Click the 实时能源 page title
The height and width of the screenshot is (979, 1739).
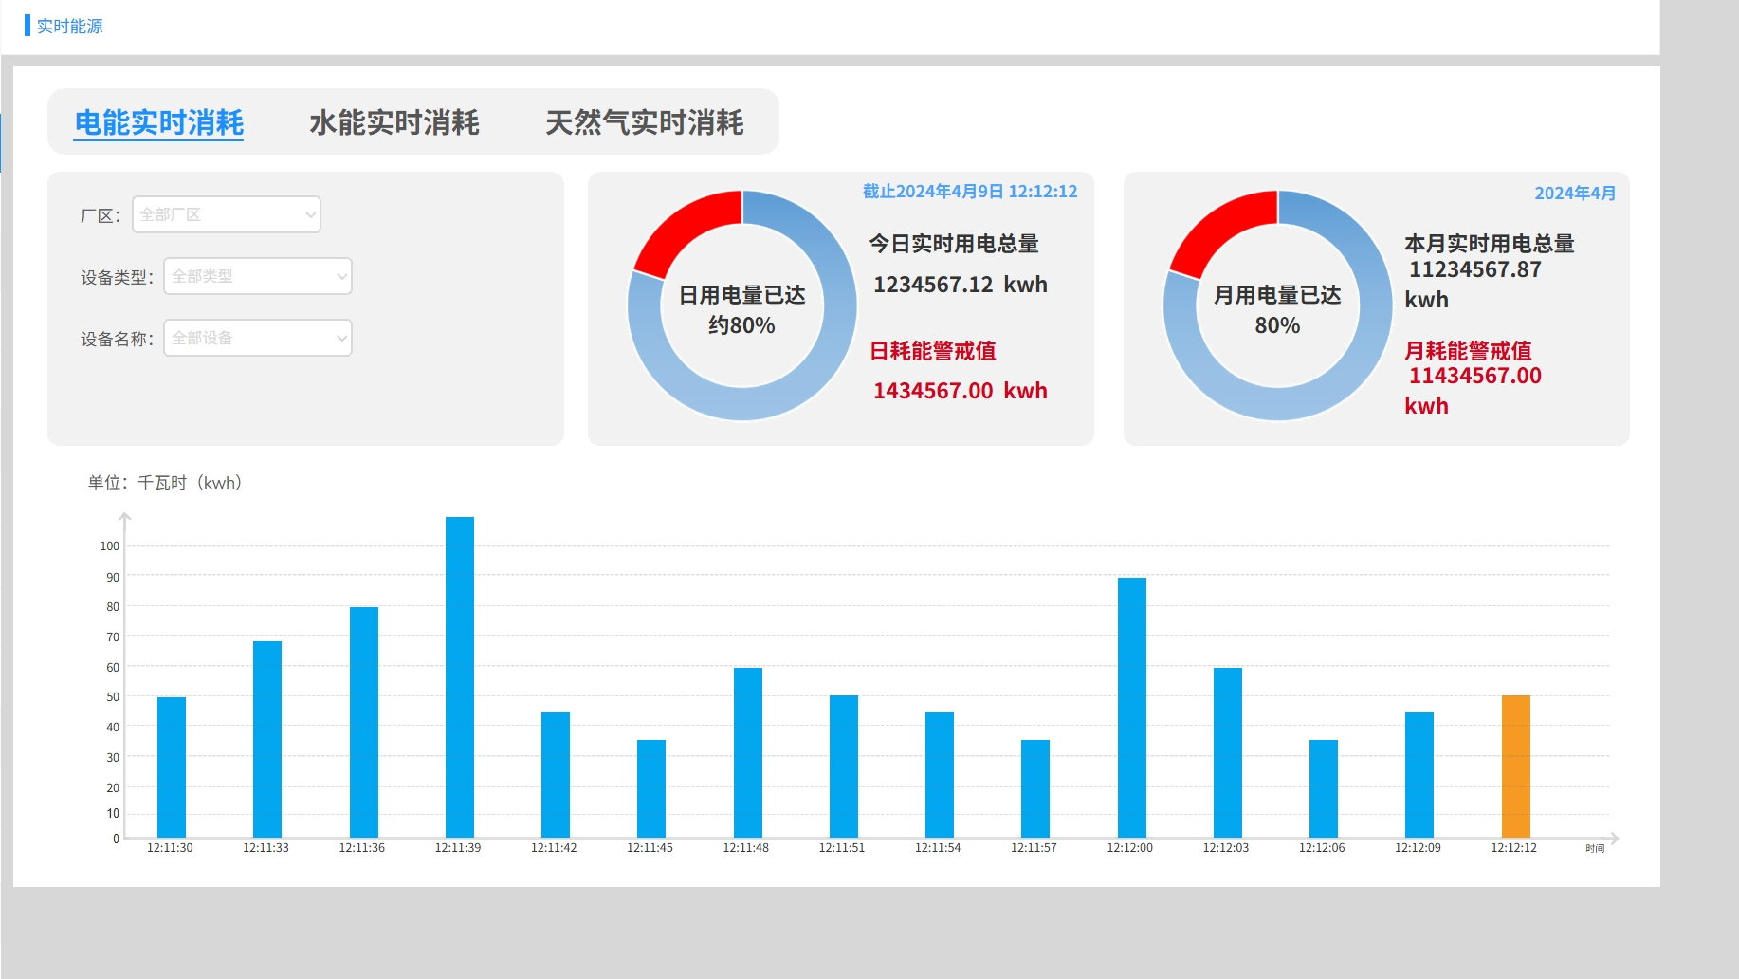(x=69, y=27)
